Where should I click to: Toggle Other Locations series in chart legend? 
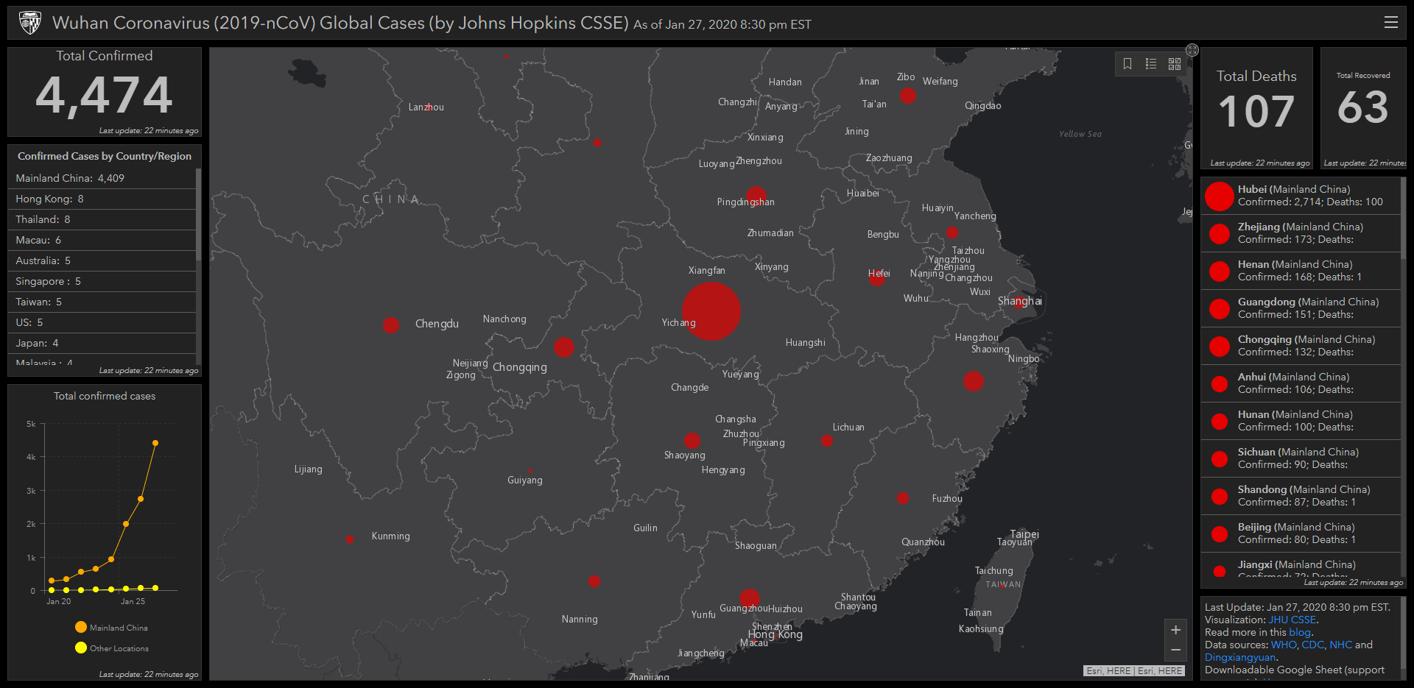pyautogui.click(x=112, y=648)
